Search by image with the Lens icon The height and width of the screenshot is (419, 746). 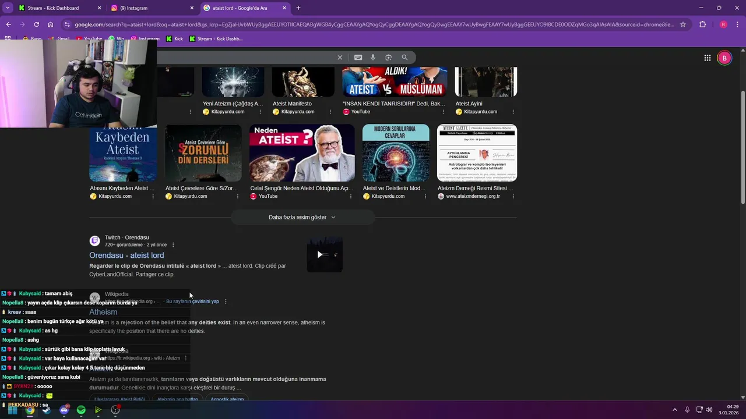pos(388,58)
